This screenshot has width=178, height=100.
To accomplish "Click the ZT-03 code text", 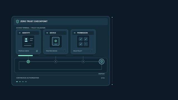I will pos(103,78).
